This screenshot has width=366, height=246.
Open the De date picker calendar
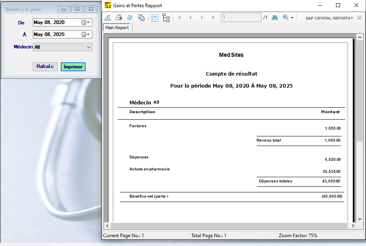pos(86,22)
